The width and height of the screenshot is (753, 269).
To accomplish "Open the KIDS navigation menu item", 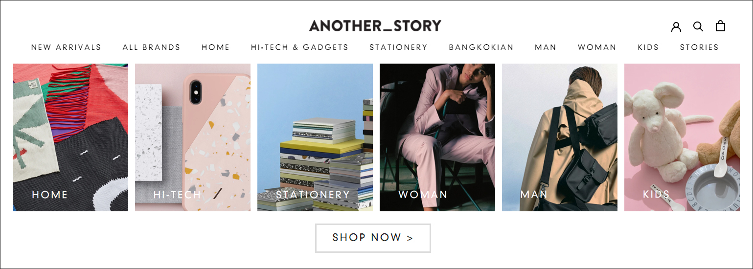I will pos(648,47).
